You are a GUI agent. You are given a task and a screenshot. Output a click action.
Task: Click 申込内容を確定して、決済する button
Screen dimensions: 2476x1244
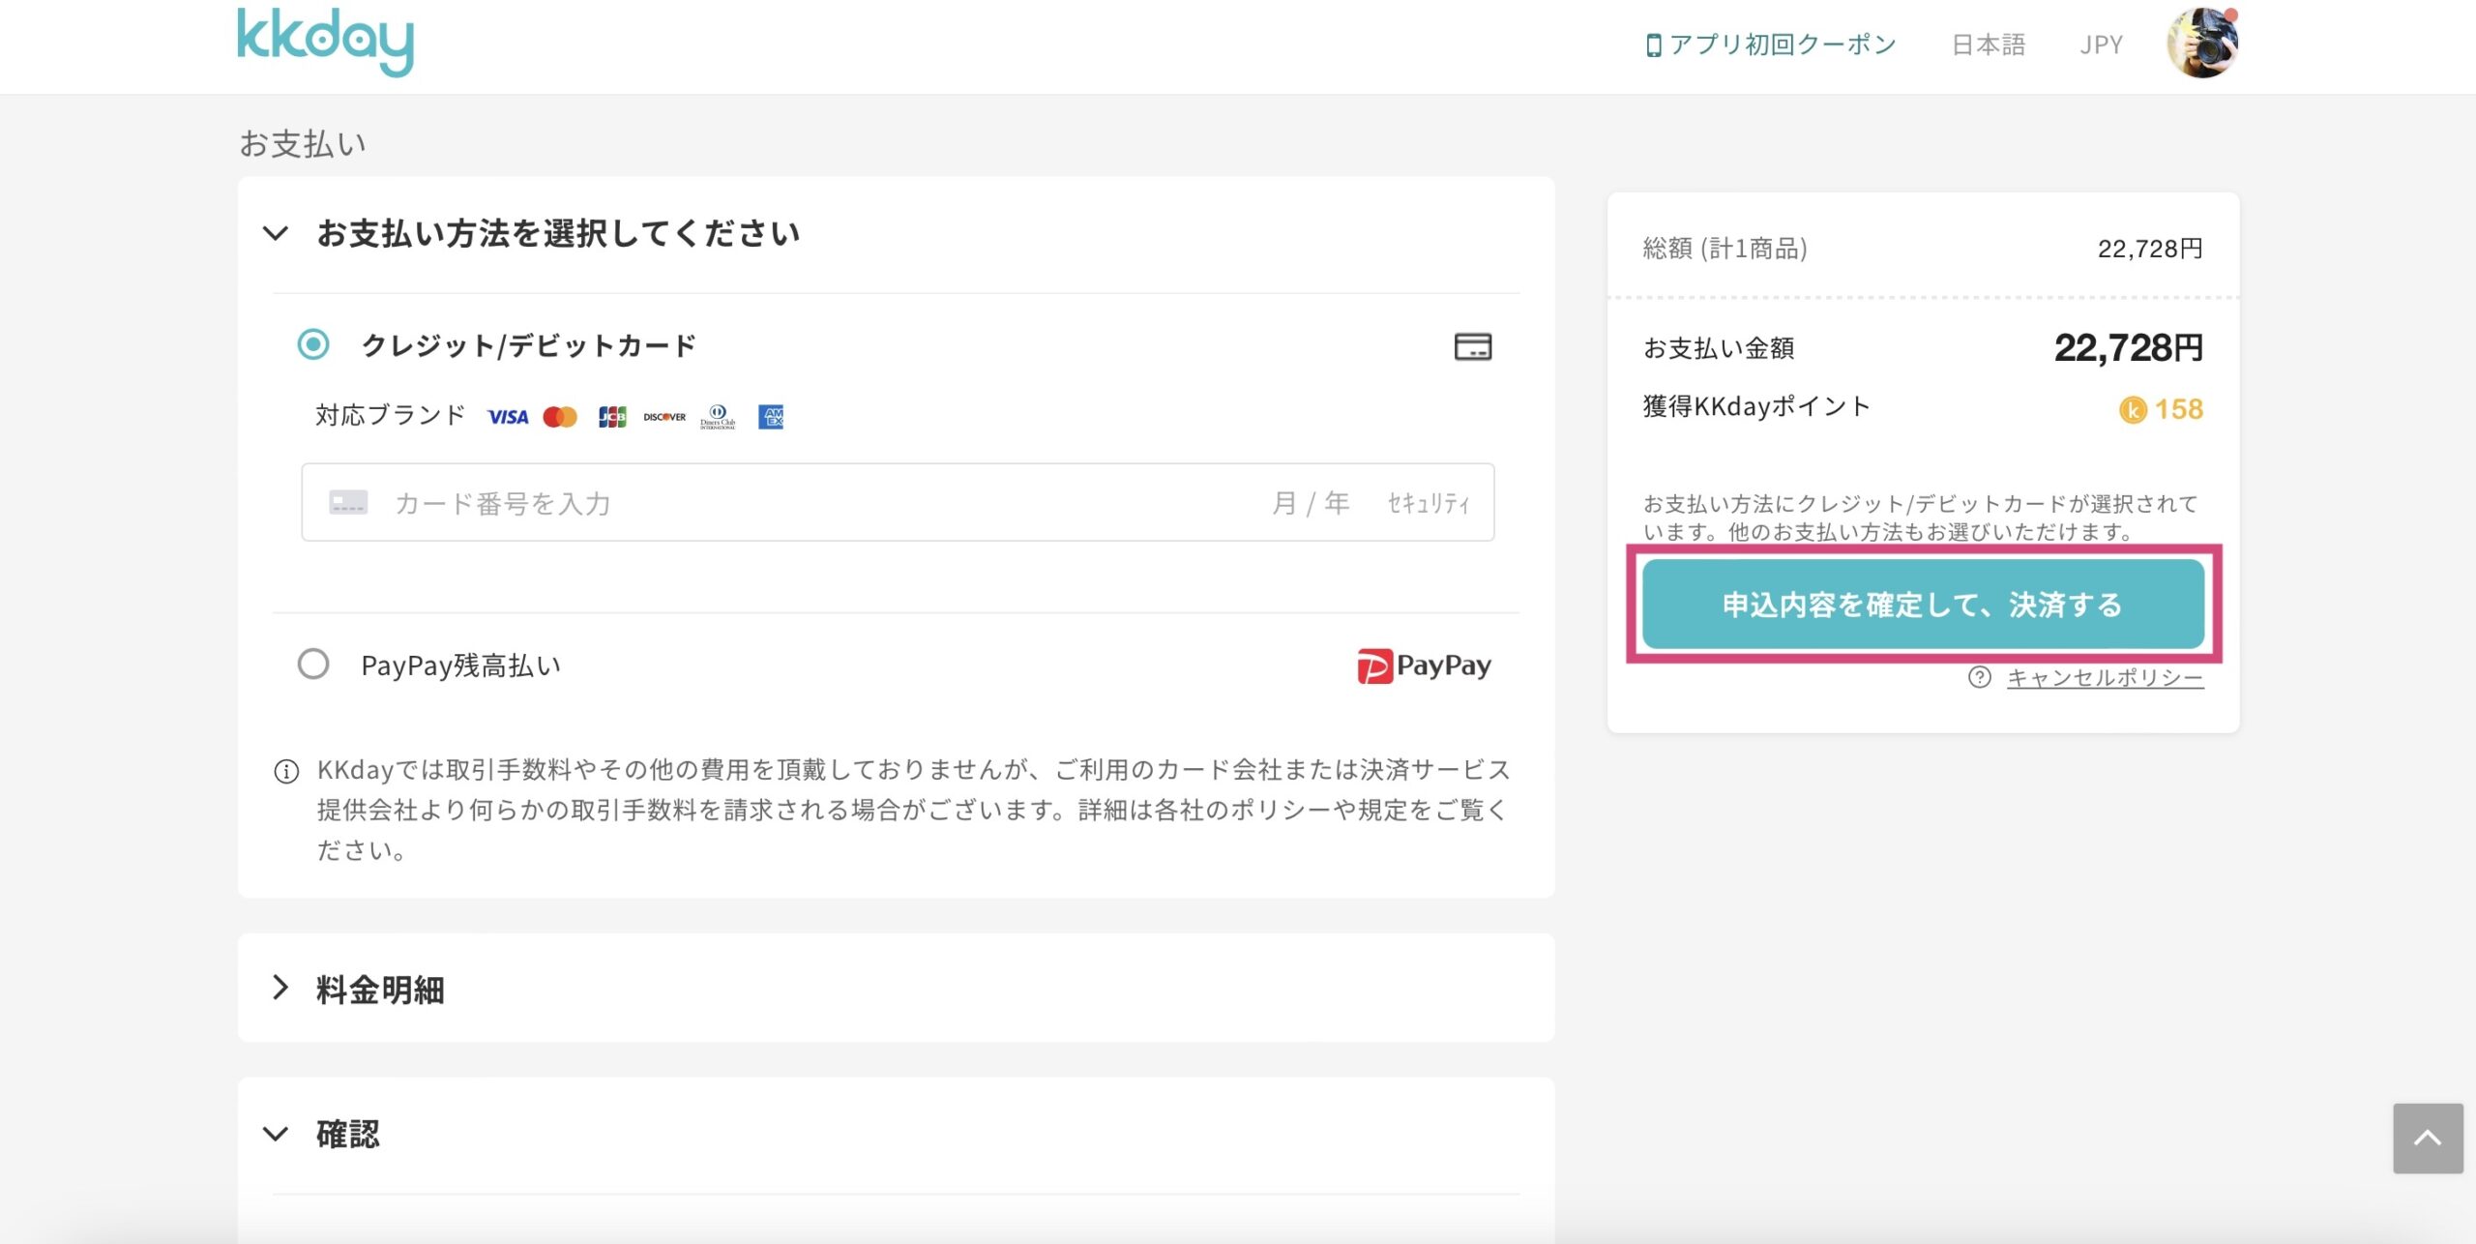pyautogui.click(x=1923, y=605)
